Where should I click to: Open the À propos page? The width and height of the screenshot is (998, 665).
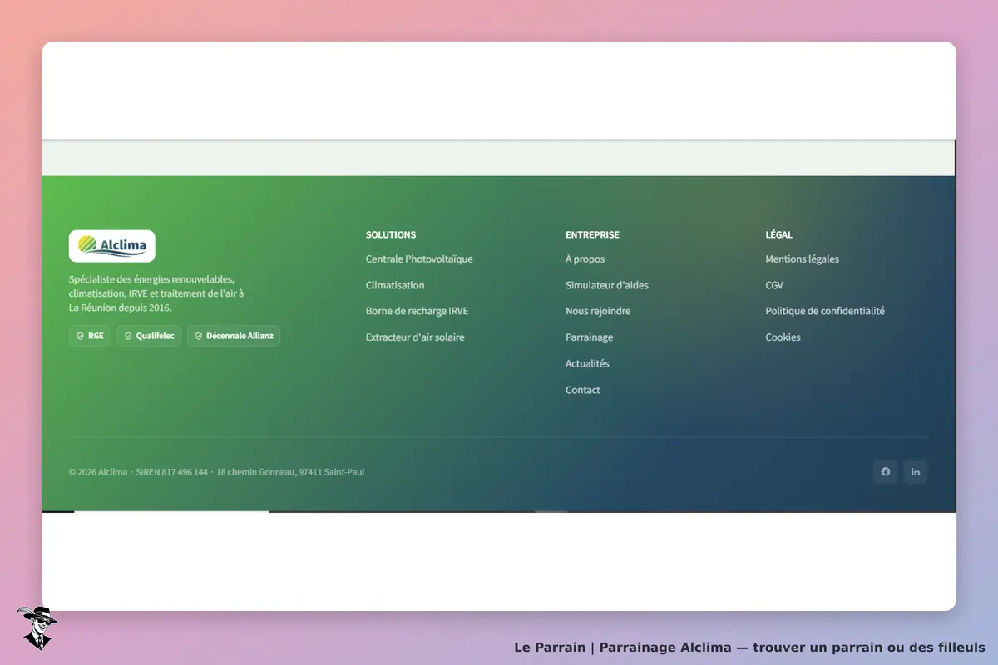tap(585, 259)
